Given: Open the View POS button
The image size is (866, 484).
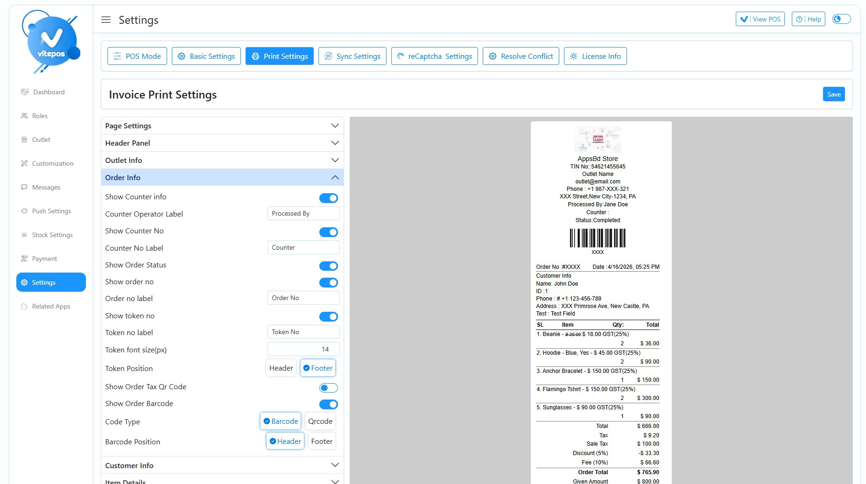Looking at the screenshot, I should 760,19.
